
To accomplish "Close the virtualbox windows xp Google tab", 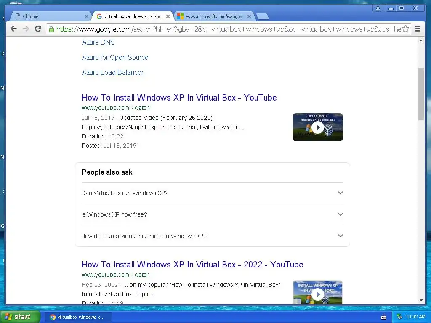I will click(168, 16).
